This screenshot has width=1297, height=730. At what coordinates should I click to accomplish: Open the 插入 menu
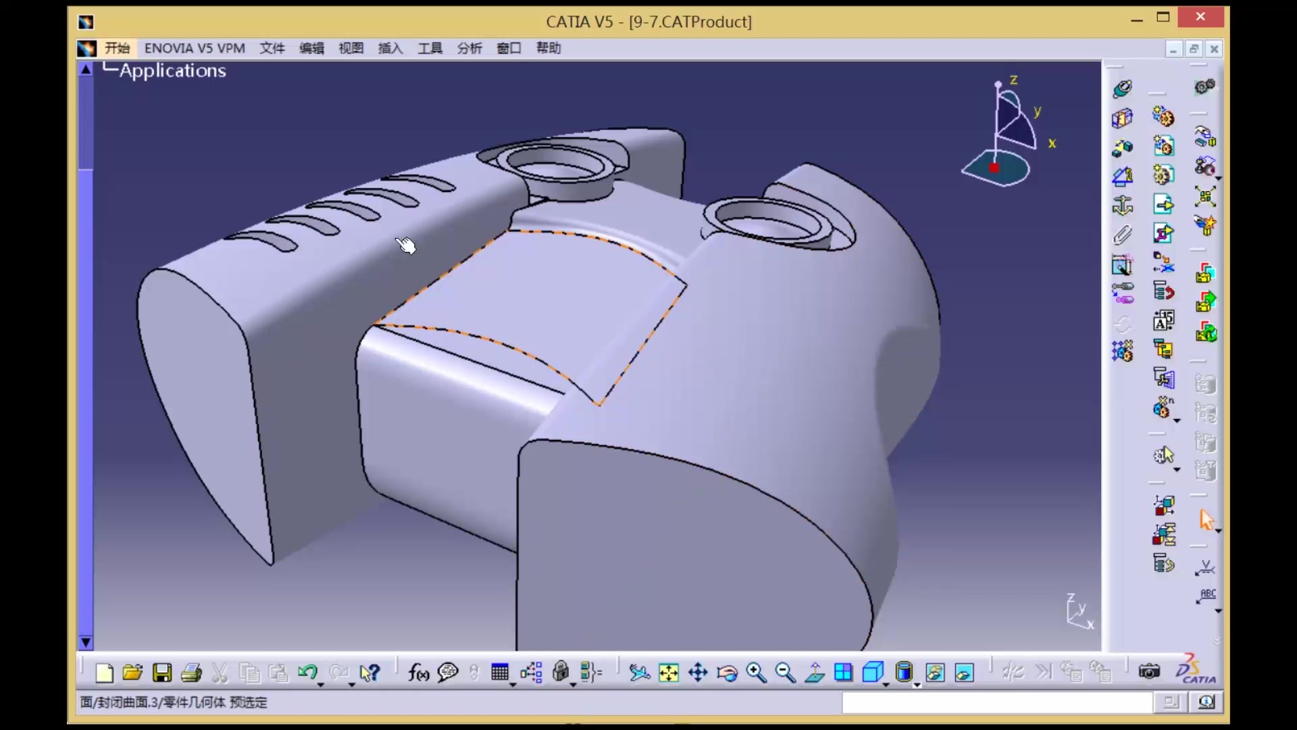(x=390, y=48)
